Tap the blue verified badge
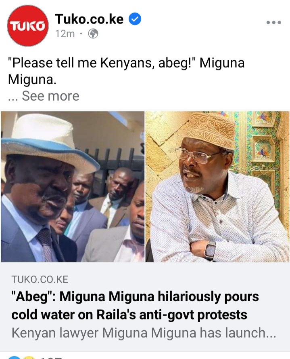Viewport: 290px width, 359px height. [135, 19]
